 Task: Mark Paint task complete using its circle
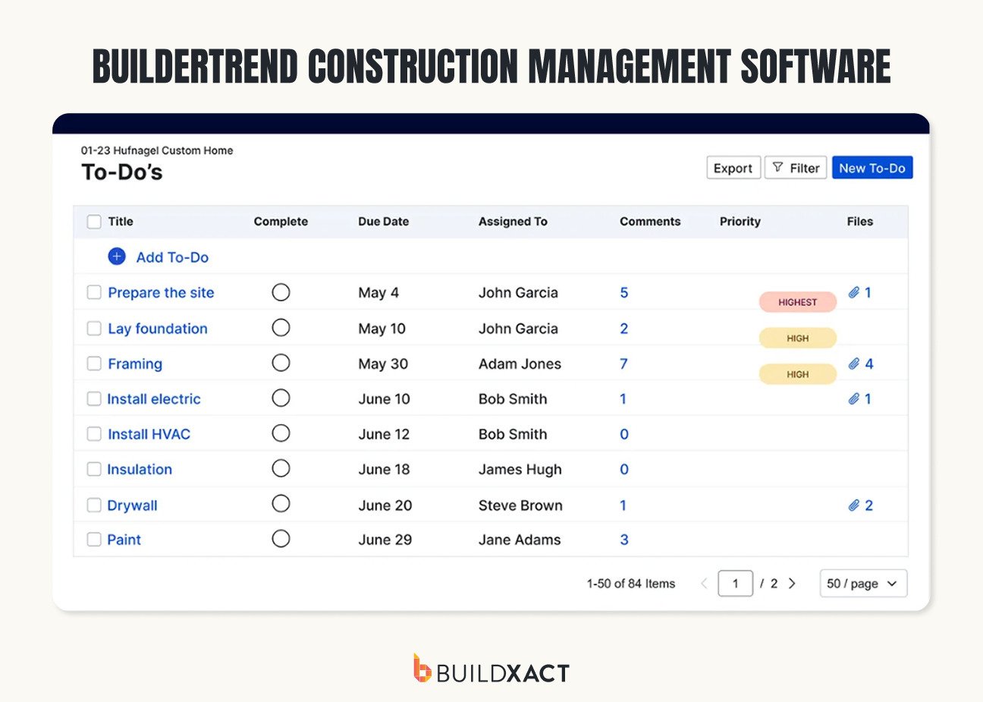[x=281, y=539]
